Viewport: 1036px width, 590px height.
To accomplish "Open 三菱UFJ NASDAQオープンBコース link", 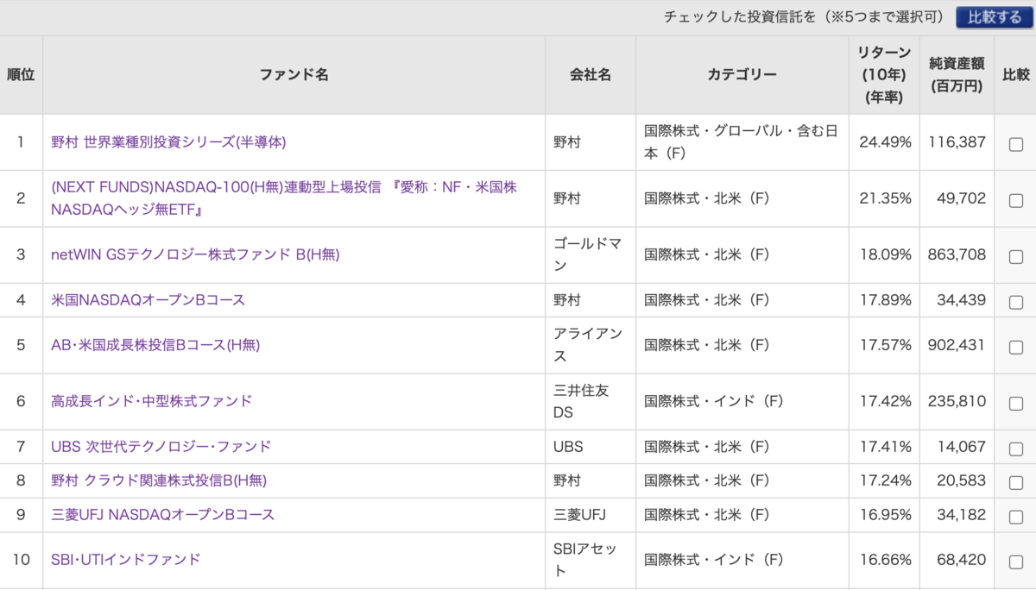I will tap(163, 515).
